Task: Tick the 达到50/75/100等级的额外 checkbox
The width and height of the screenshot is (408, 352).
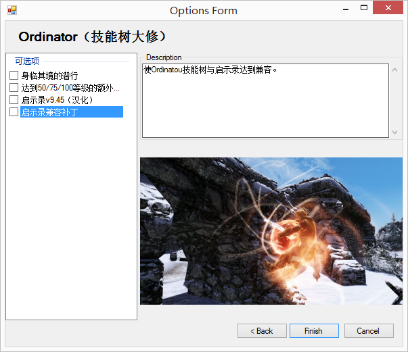Action: click(14, 88)
